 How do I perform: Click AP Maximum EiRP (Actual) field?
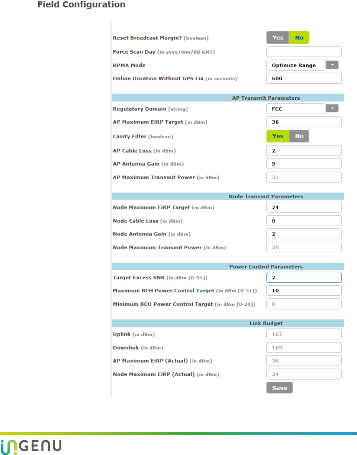(304, 361)
